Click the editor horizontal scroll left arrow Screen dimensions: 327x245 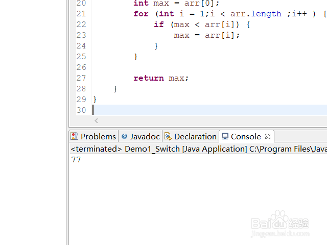(96, 120)
